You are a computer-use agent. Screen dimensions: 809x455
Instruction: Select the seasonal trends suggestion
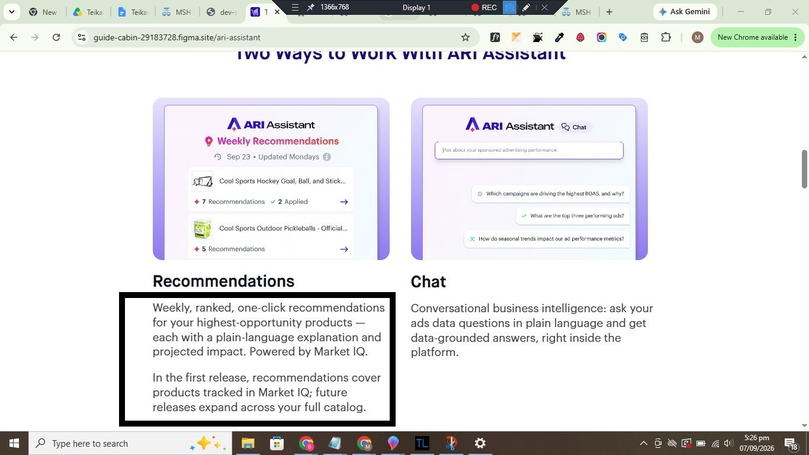point(546,239)
